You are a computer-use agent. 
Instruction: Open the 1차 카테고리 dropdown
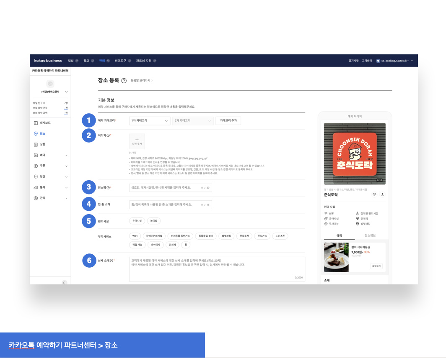pyautogui.click(x=149, y=120)
